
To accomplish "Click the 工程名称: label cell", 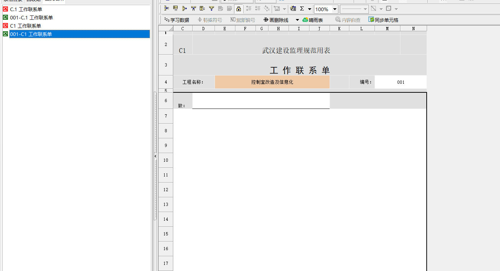I will (x=194, y=82).
